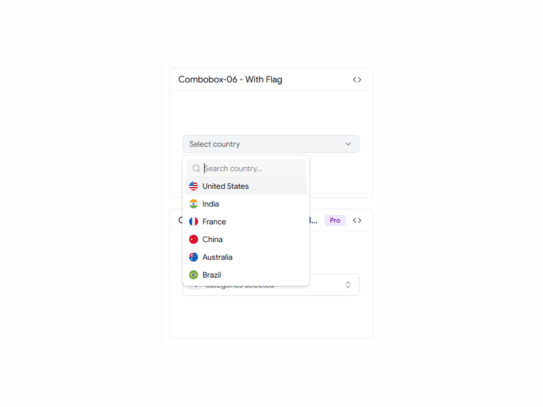543x407 pixels.
Task: Click the France flag icon
Action: (194, 222)
